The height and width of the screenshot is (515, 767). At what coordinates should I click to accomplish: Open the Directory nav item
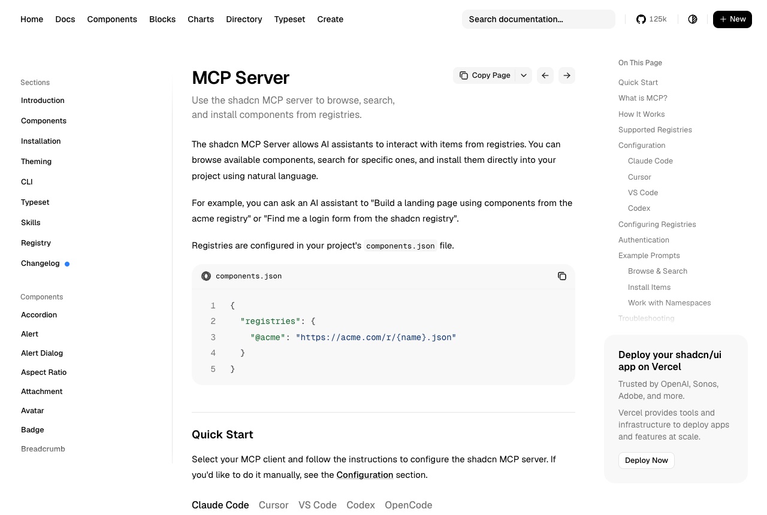244,19
